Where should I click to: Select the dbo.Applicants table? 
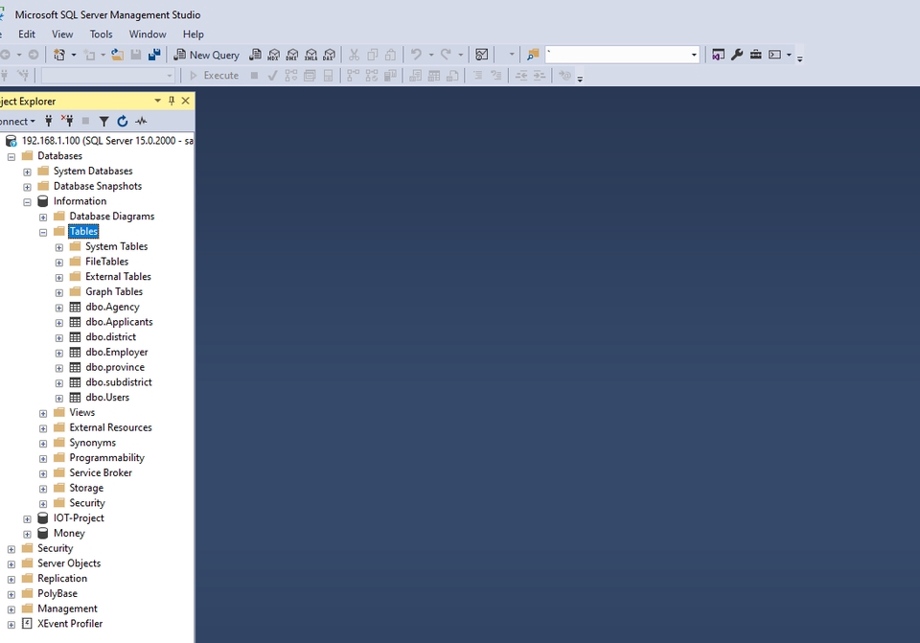[x=119, y=322]
